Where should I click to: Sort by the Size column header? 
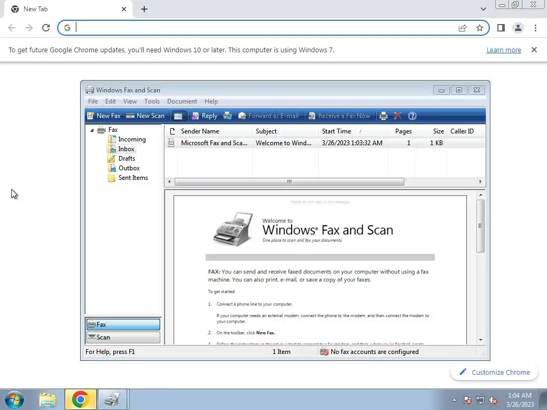(x=431, y=131)
